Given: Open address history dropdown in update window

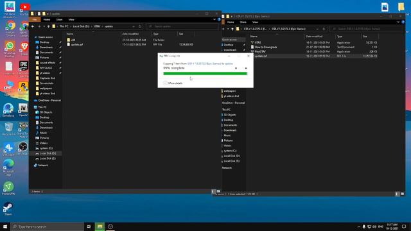Looking at the screenshot, I should point(134,26).
